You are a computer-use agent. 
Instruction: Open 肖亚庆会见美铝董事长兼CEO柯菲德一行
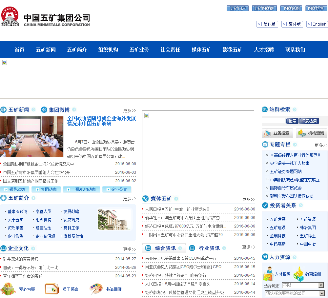click(x=181, y=258)
